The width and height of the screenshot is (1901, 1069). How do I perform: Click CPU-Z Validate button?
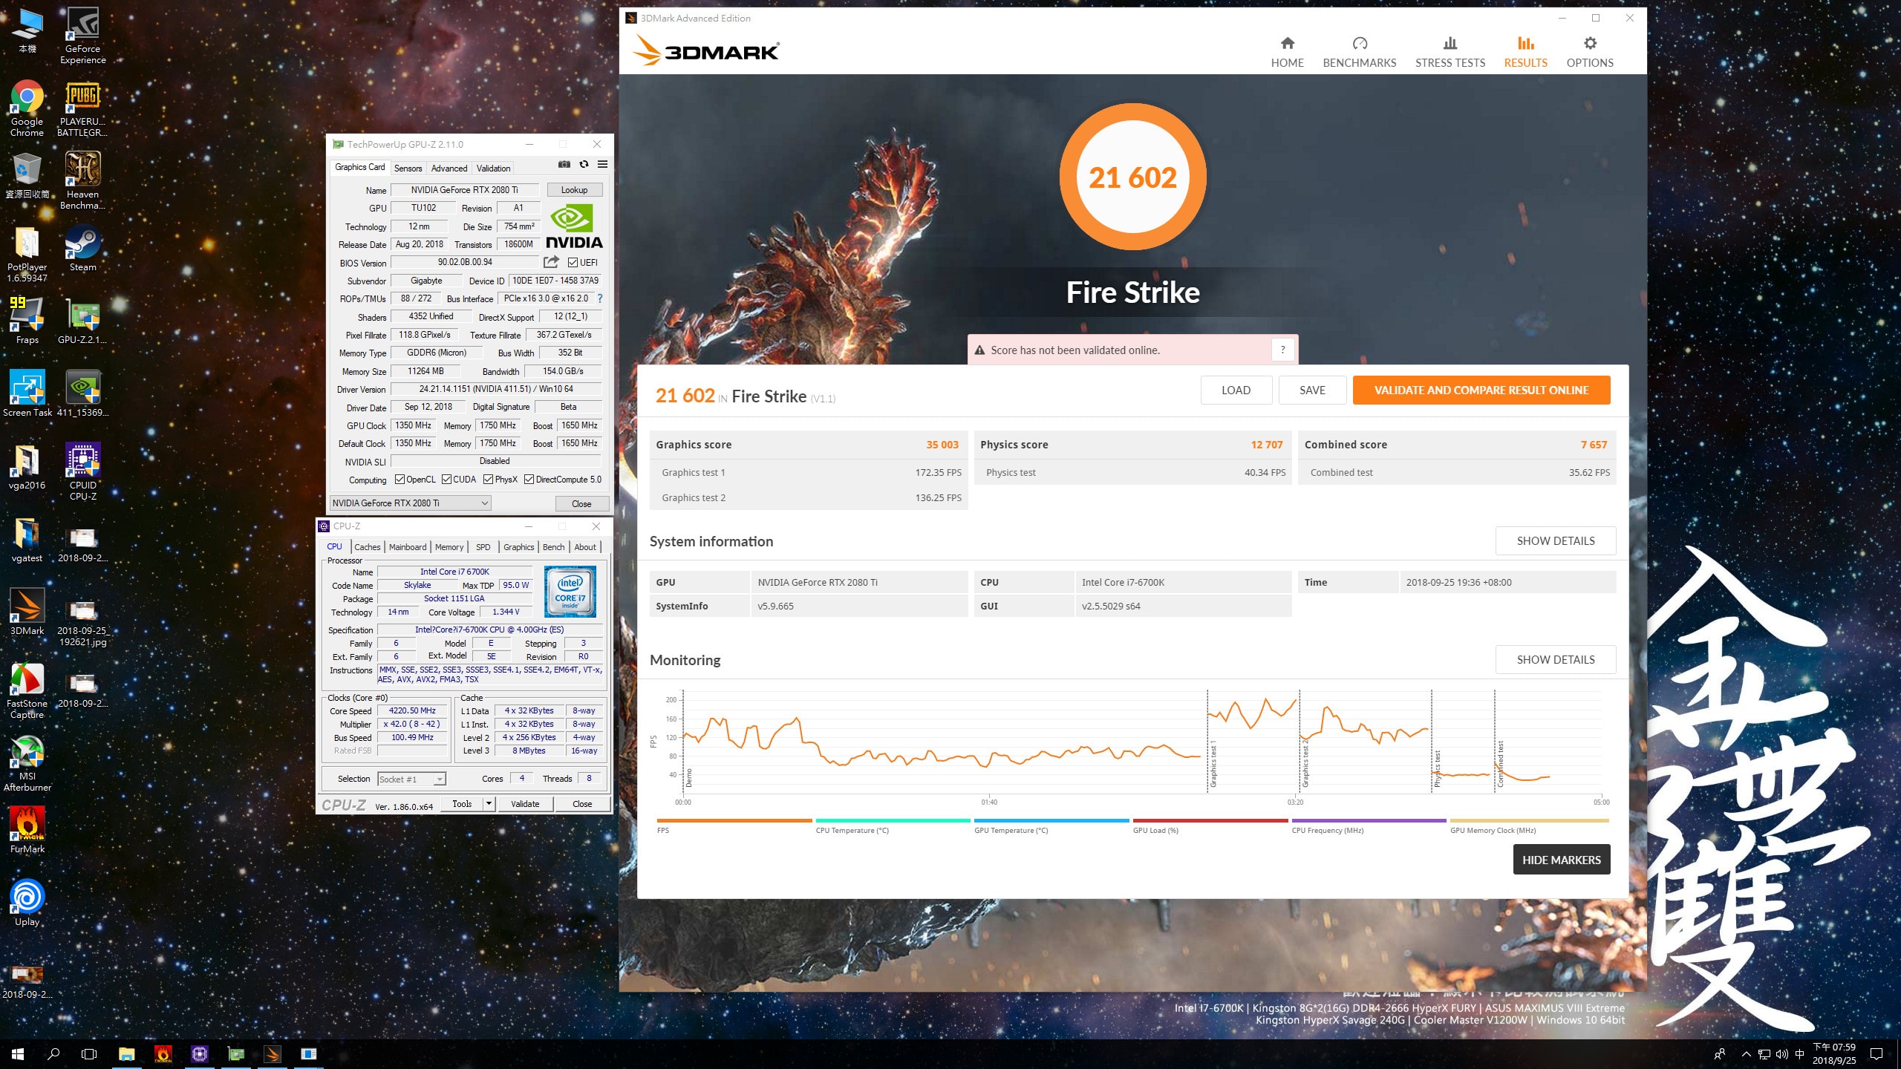coord(525,804)
